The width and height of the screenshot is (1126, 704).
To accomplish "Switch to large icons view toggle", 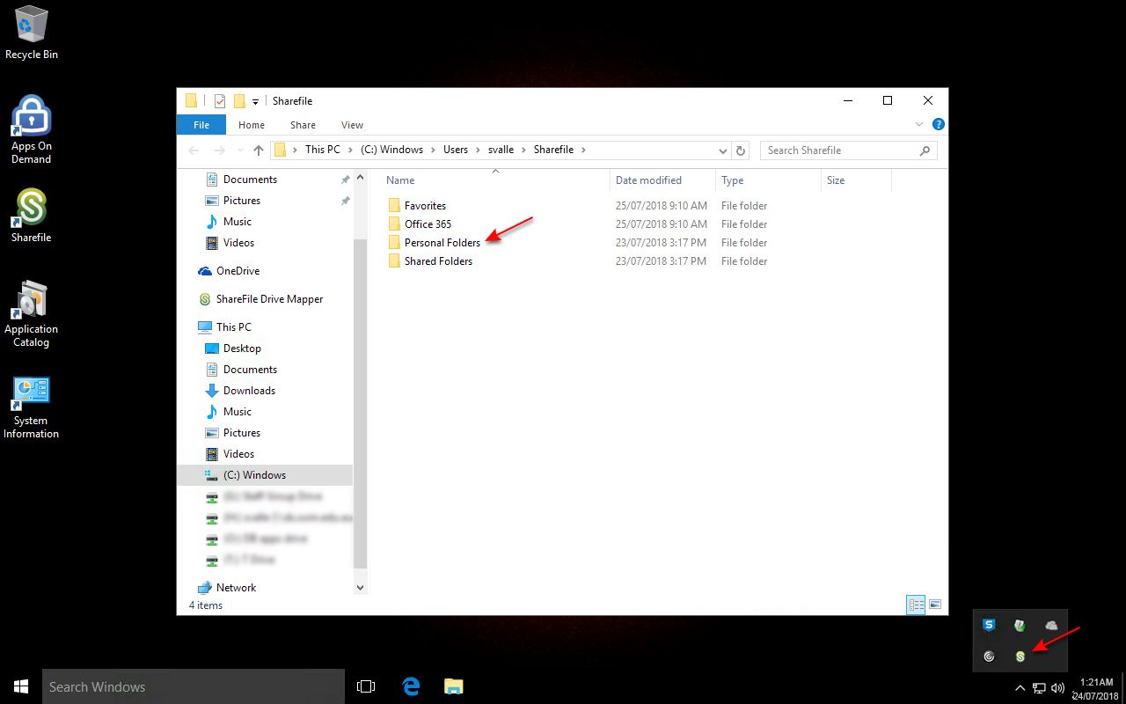I will [935, 605].
